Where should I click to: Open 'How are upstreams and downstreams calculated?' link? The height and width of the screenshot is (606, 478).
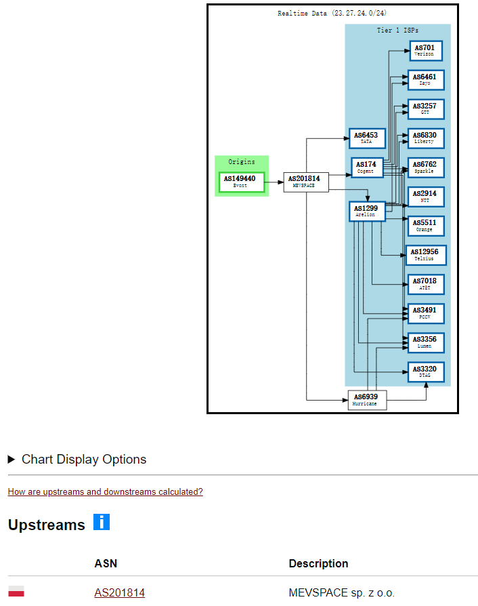pos(106,491)
